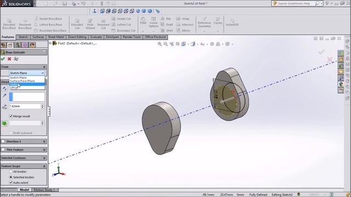Image resolution: width=351 pixels, height=197 pixels.
Task: Cancel the Boss-Extrude with the red X
Action: coord(9,59)
